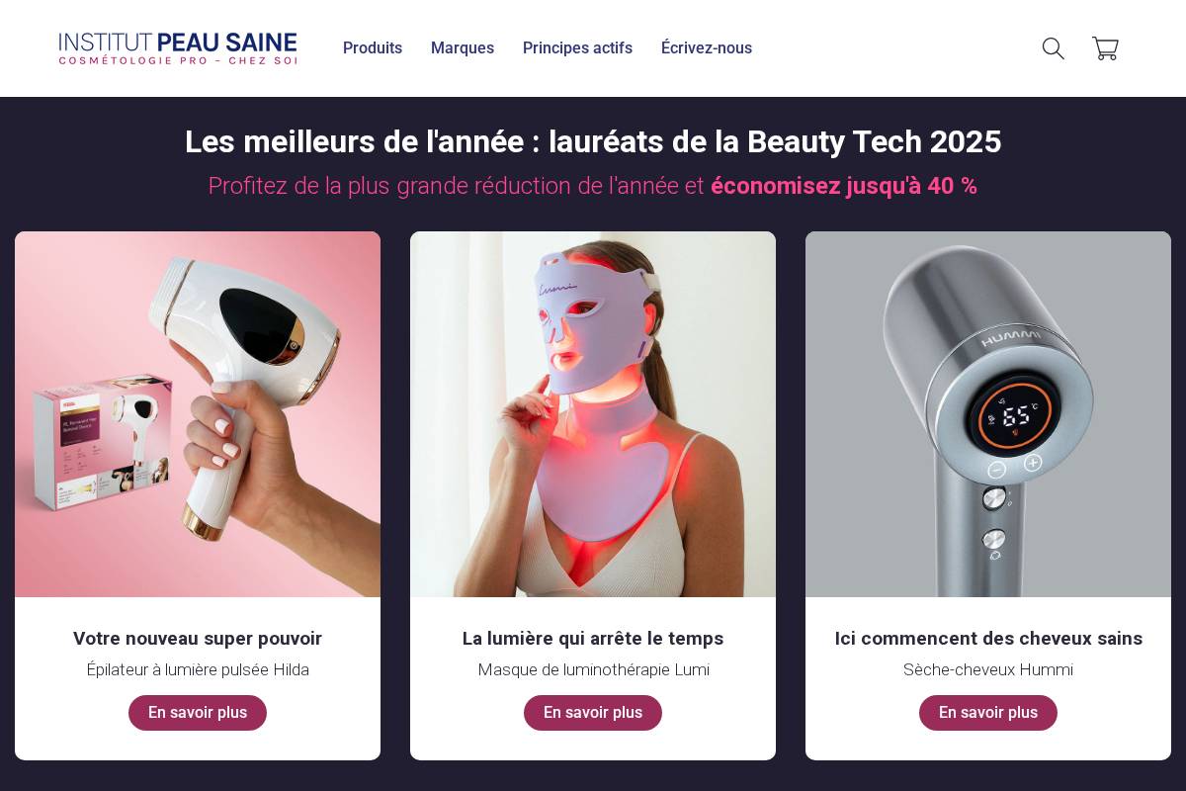Image resolution: width=1186 pixels, height=791 pixels.
Task: Open the Produits menu
Action: (x=373, y=47)
